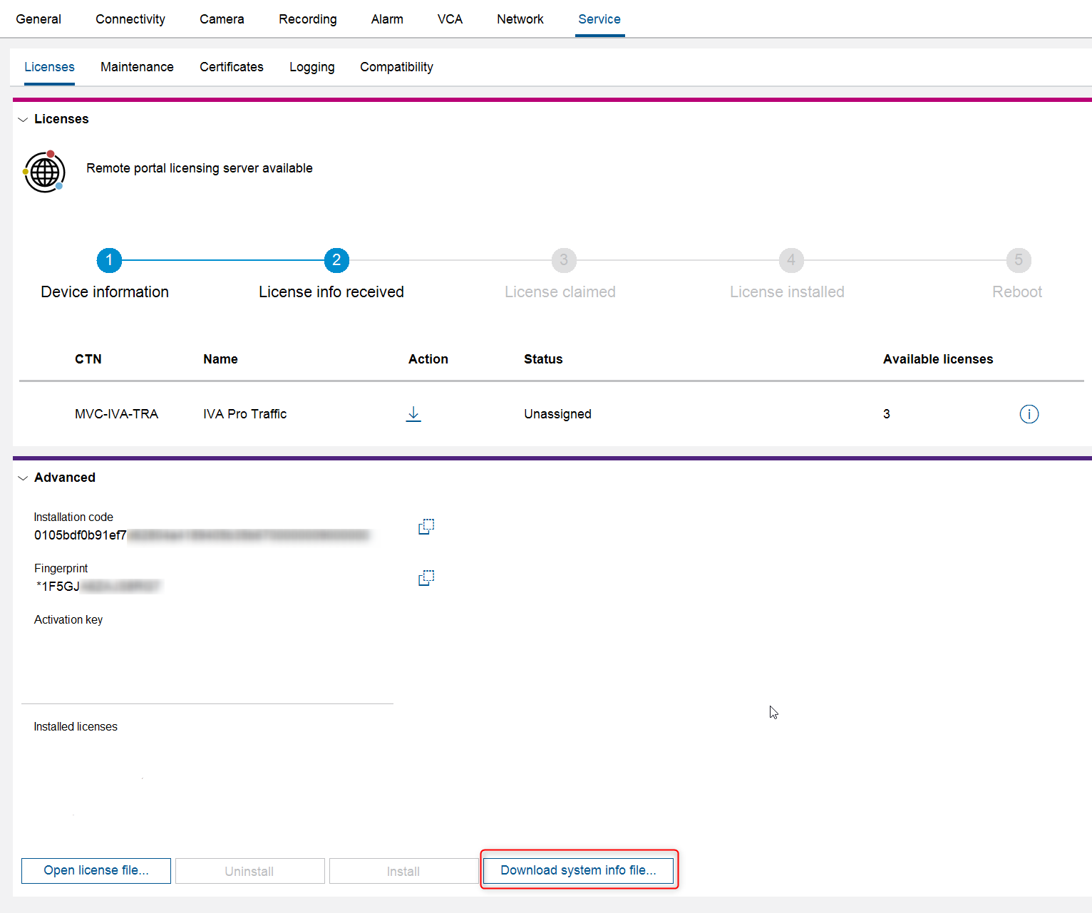Open the Certificates tab

click(x=231, y=67)
